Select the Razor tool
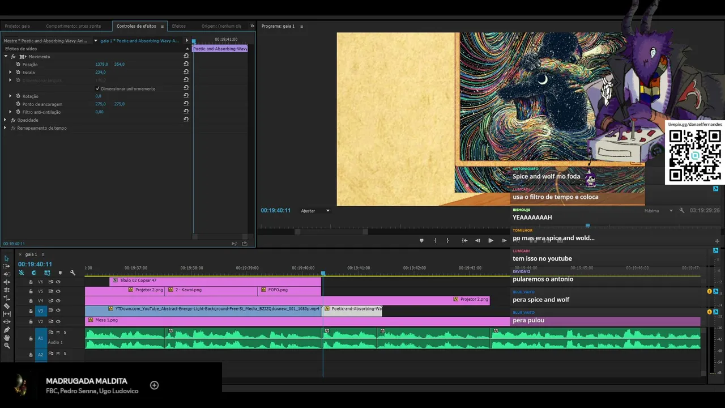725x408 pixels. (7, 306)
